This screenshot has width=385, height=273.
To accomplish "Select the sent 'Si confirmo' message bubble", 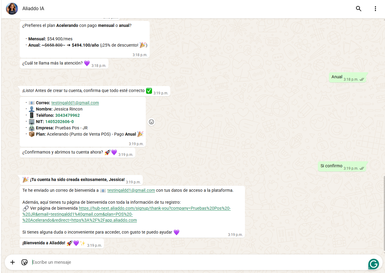I will pos(342,166).
